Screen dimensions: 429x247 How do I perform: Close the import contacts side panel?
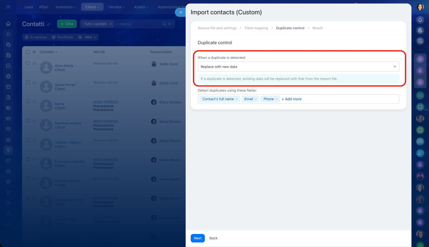coord(181,12)
